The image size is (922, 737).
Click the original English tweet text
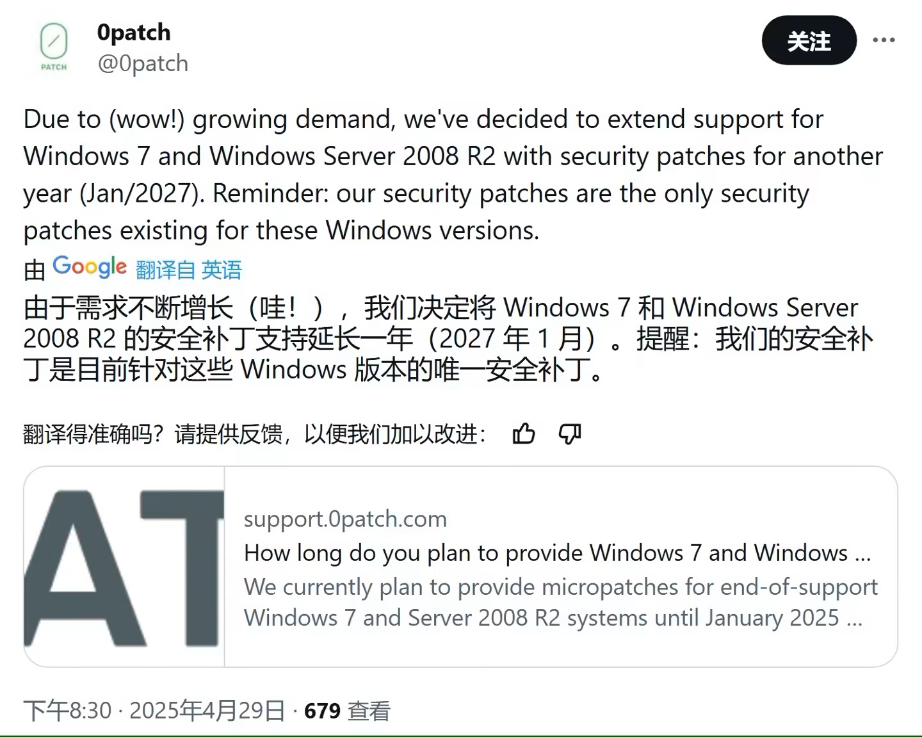[453, 175]
